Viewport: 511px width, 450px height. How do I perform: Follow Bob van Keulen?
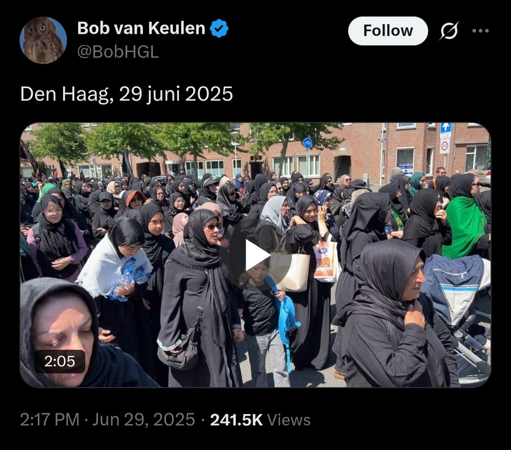(x=388, y=31)
